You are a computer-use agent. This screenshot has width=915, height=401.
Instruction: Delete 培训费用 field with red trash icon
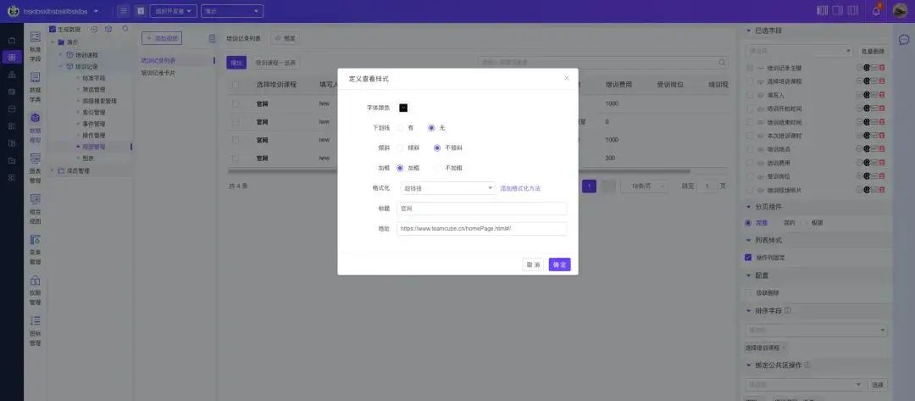pyautogui.click(x=882, y=163)
